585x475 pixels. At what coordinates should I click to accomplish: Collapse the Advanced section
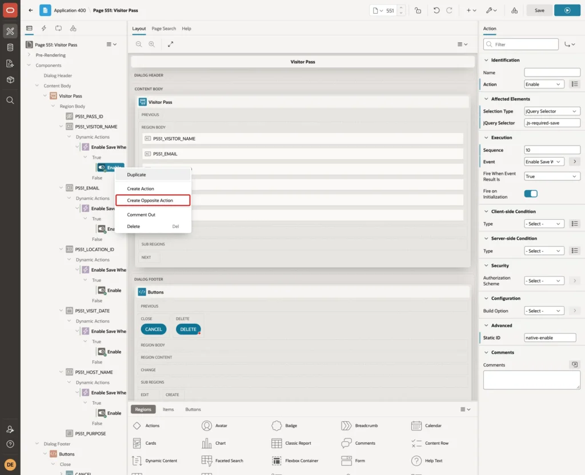tap(486, 325)
